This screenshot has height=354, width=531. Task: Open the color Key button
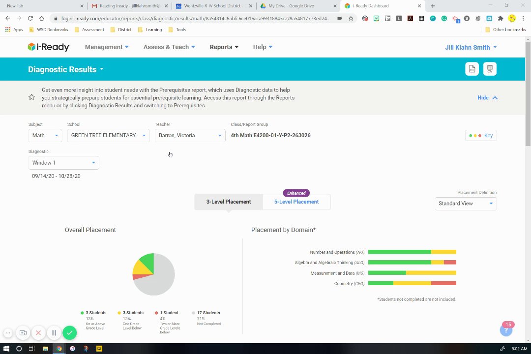480,136
